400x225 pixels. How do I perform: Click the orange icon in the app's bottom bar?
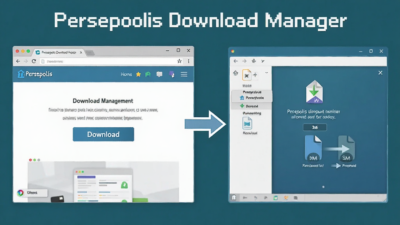pos(286,198)
